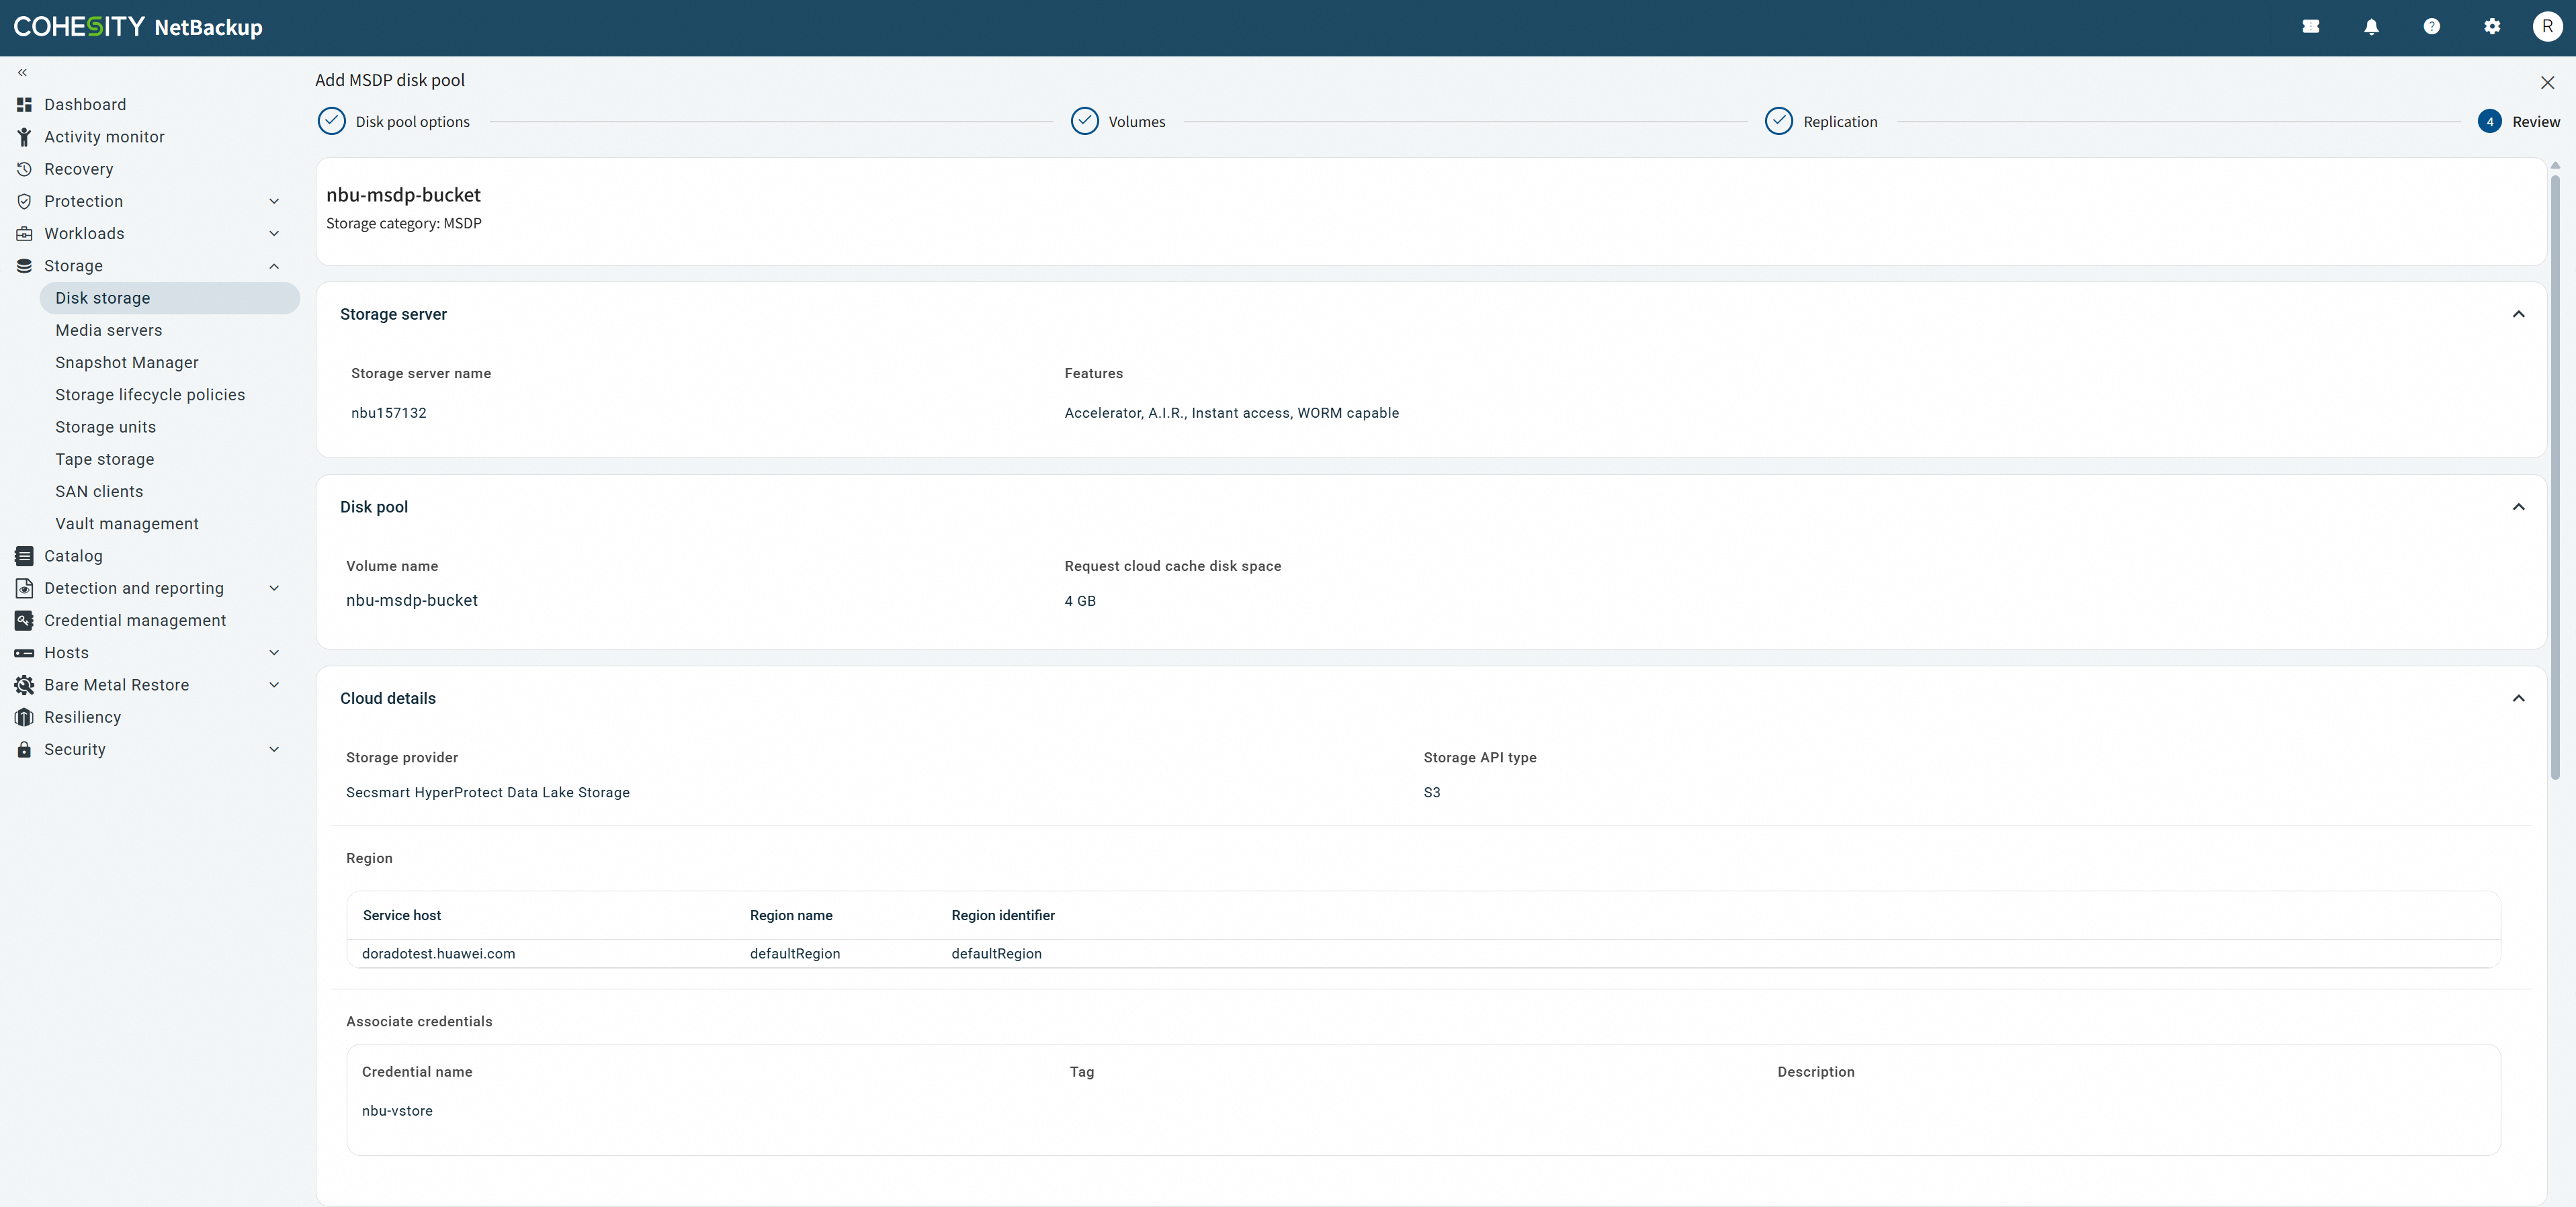Click the Hosts server icon
Image resolution: width=2576 pixels, height=1207 pixels.
point(24,653)
